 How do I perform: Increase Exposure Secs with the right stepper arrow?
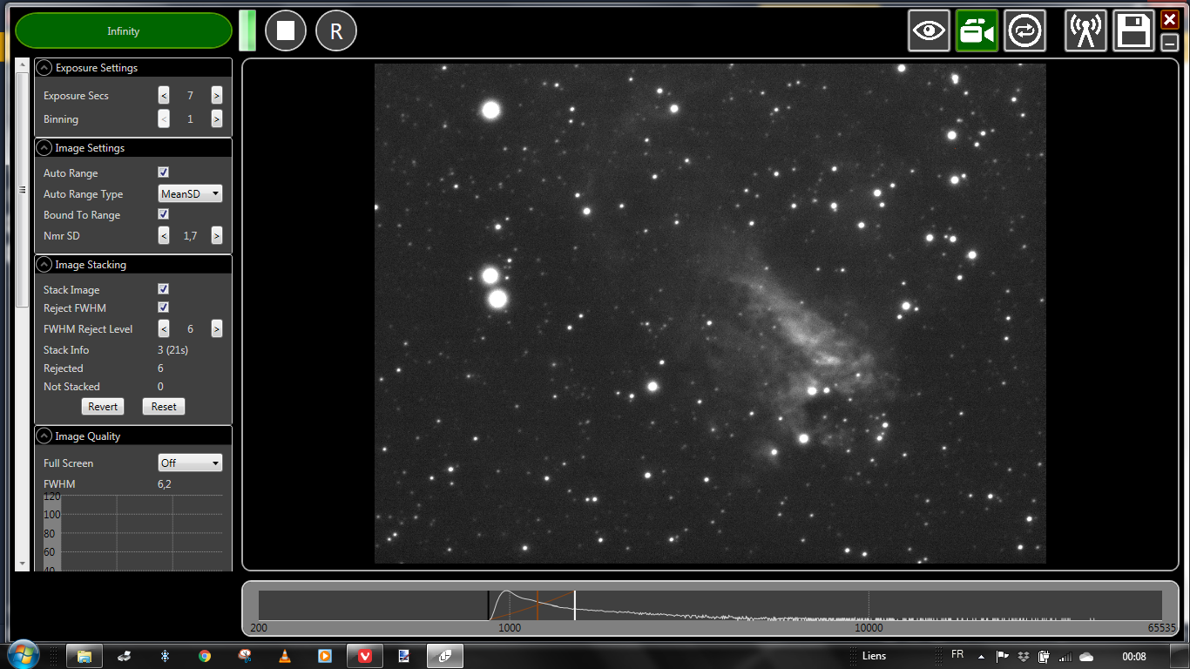216,95
